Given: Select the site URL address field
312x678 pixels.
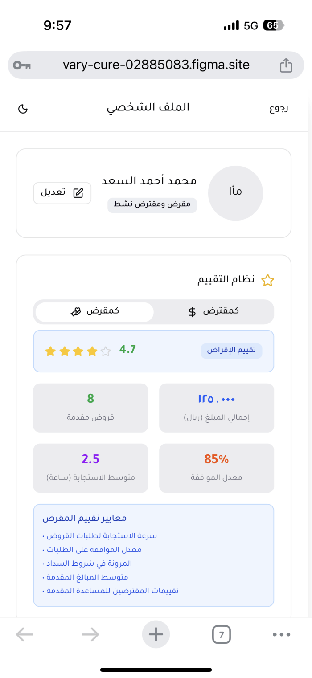Looking at the screenshot, I should click(156, 65).
